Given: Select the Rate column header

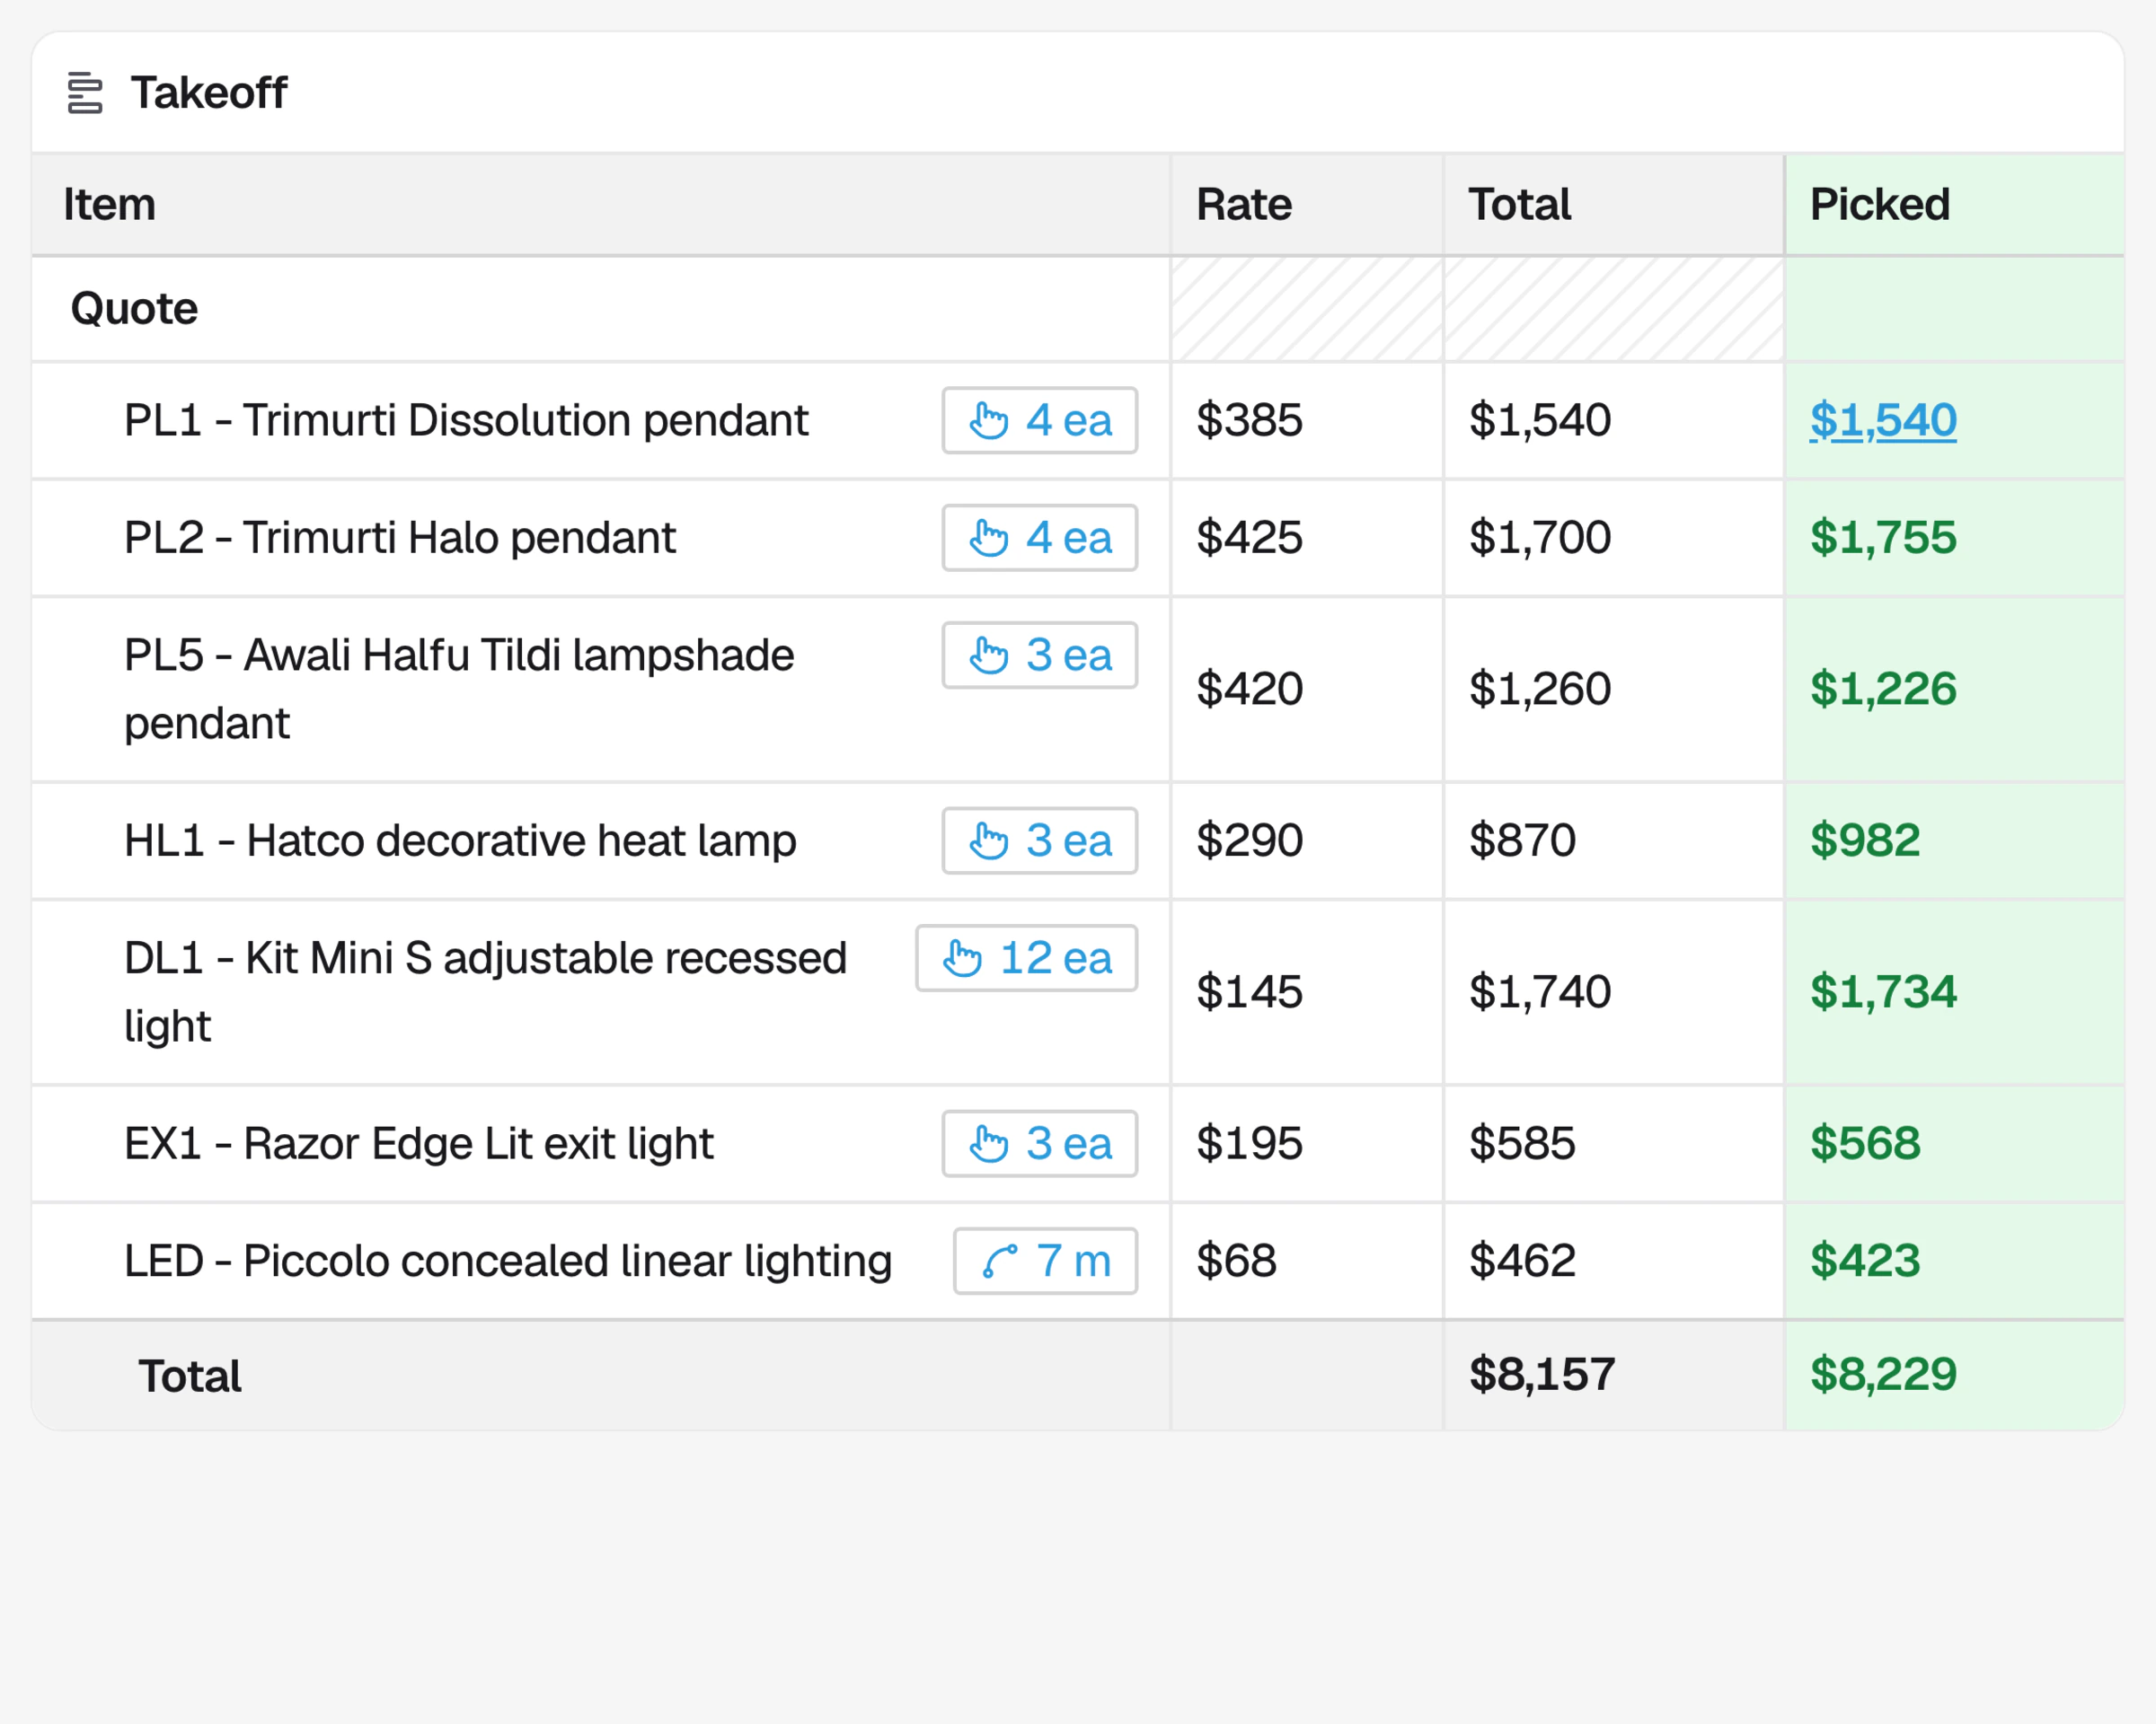Looking at the screenshot, I should (x=1307, y=205).
